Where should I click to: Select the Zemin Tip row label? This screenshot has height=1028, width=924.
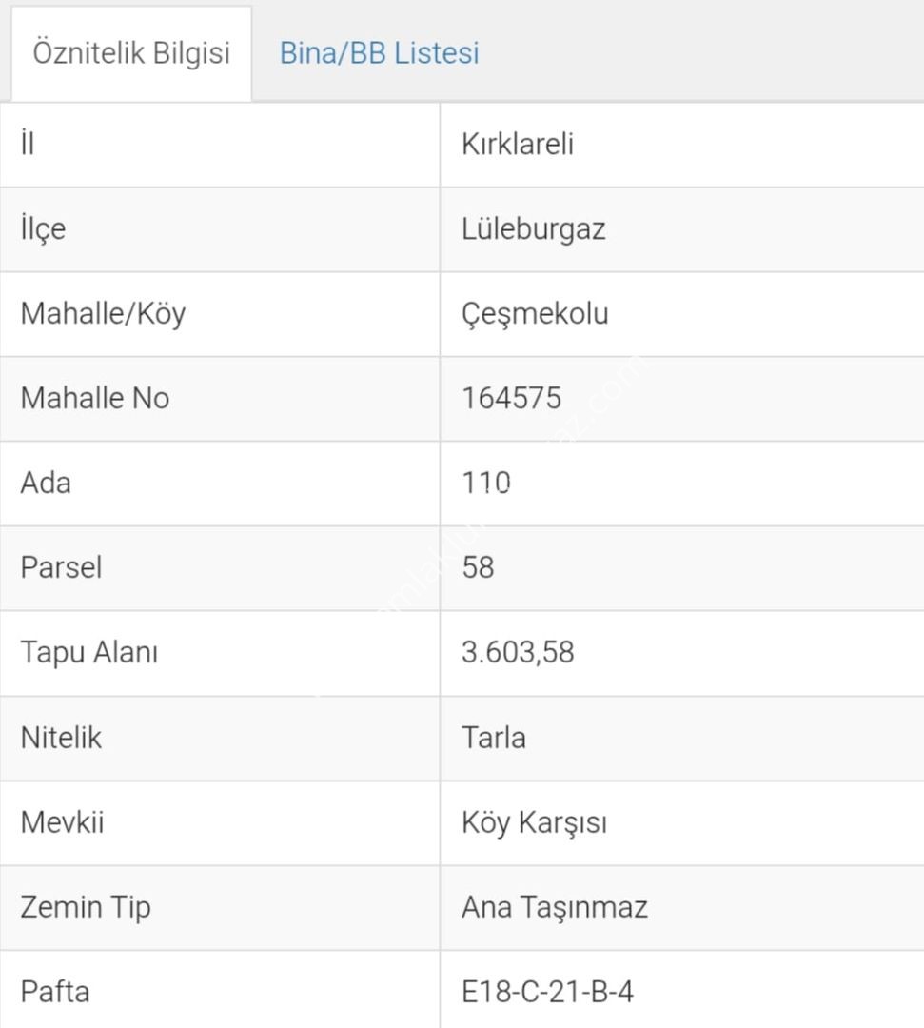click(x=86, y=907)
